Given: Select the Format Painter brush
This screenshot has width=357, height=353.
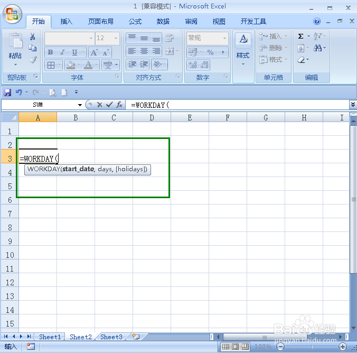Looking at the screenshot, I should [33, 60].
